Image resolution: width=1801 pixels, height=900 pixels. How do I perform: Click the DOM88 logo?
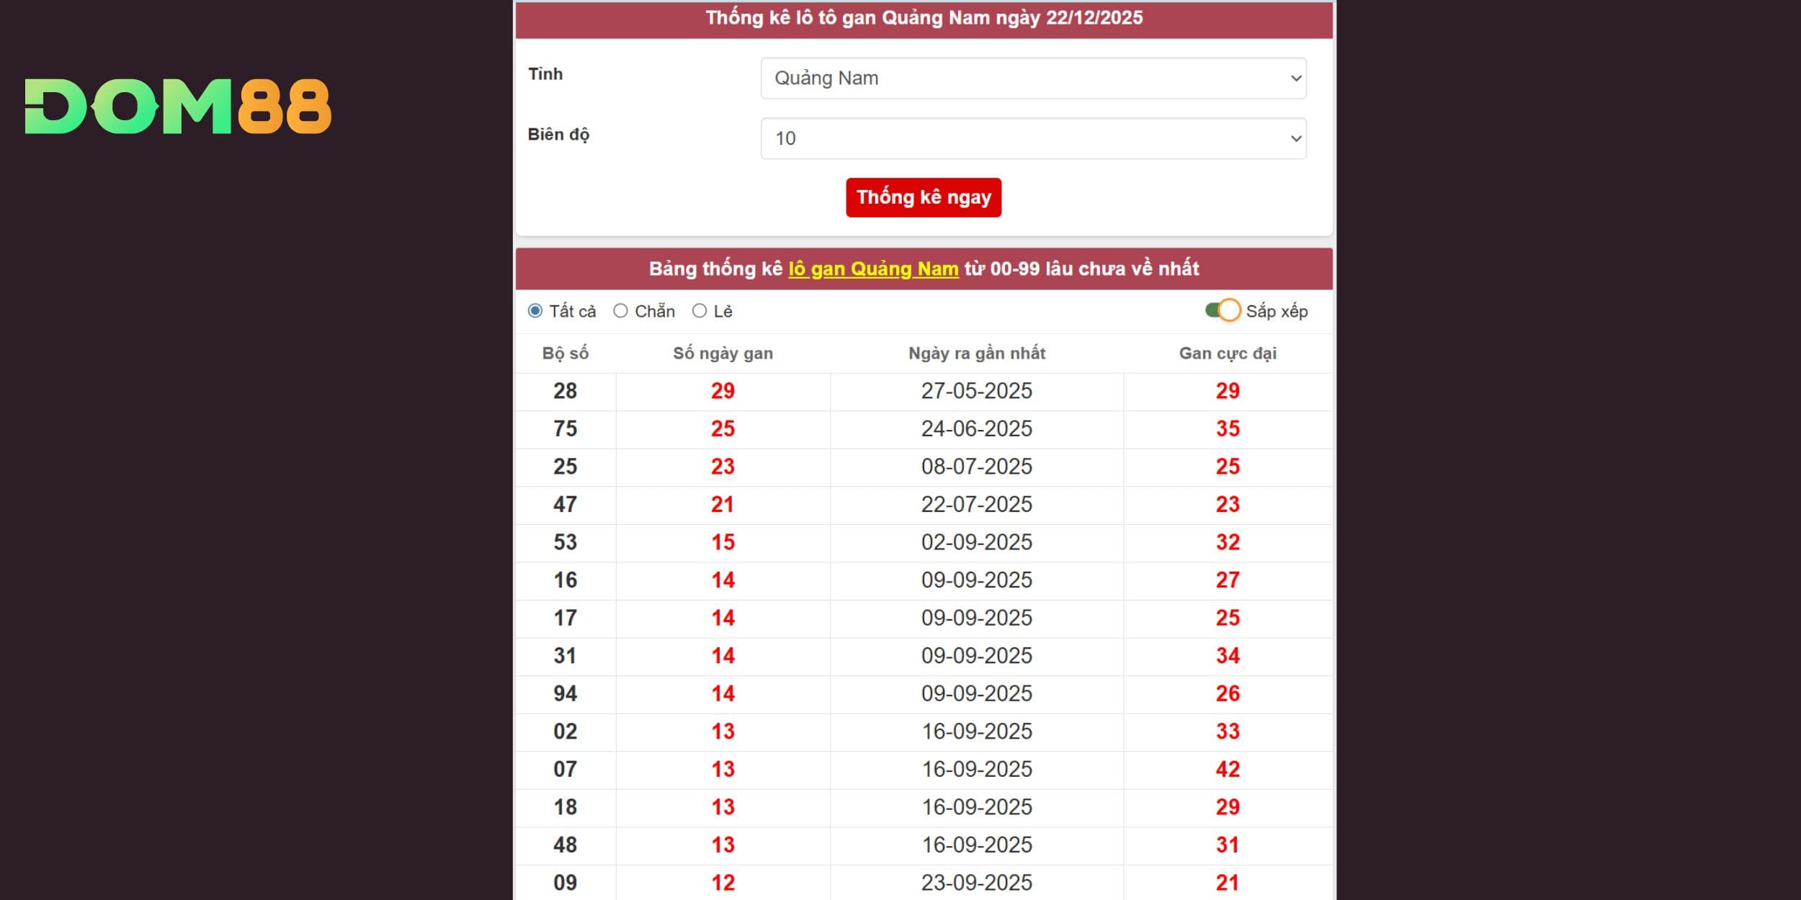178,107
